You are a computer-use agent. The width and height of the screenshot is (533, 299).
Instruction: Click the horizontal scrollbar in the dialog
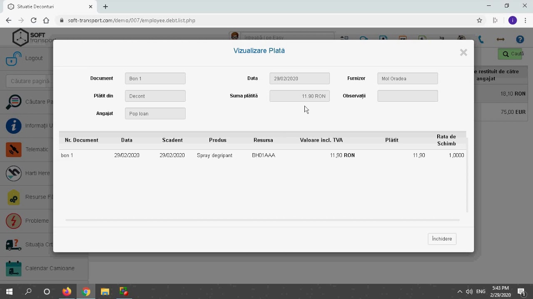262,220
